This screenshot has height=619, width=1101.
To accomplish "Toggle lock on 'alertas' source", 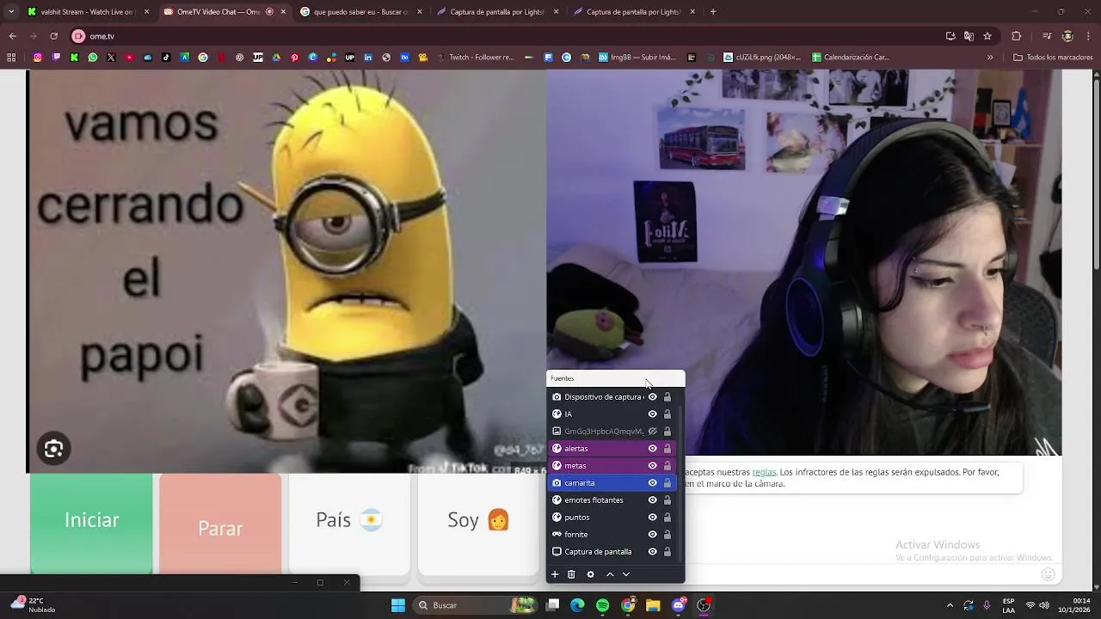I will (667, 449).
